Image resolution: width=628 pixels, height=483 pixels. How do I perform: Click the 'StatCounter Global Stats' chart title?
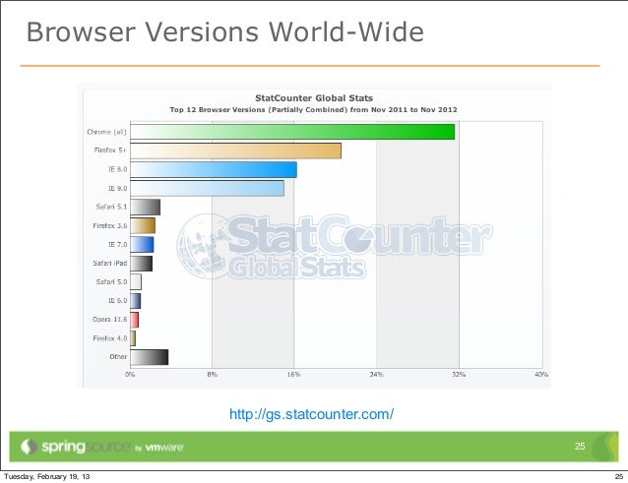click(314, 98)
